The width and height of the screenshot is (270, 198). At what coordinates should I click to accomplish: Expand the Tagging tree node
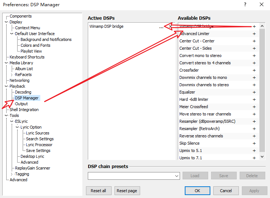[12, 174]
